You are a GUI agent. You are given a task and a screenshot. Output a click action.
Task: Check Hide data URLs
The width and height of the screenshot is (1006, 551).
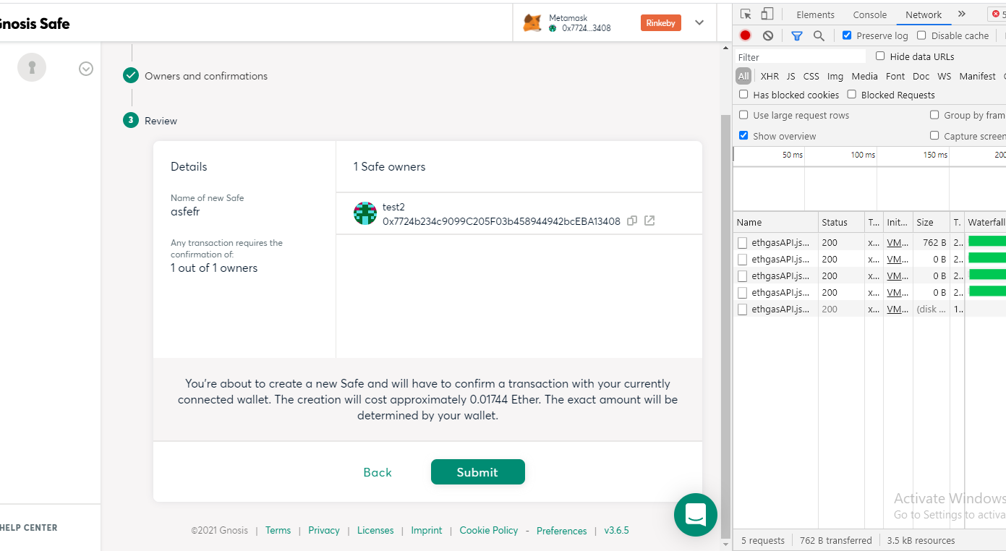(x=879, y=56)
